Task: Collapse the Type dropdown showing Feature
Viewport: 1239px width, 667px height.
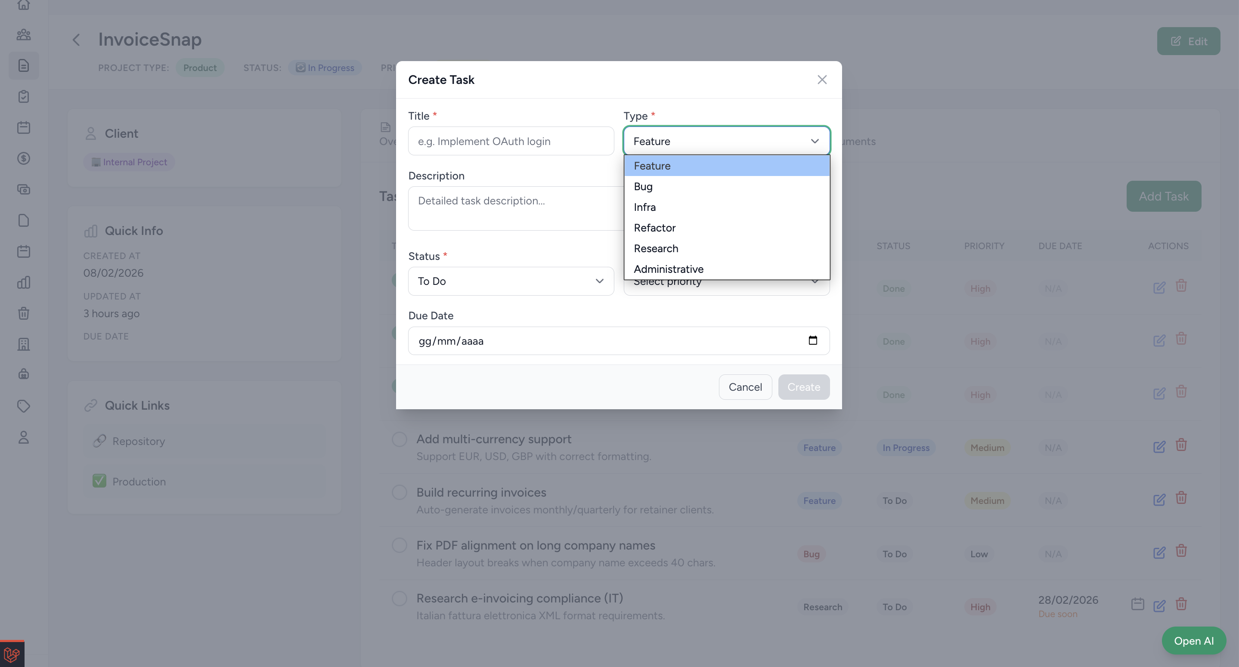Action: tap(726, 141)
